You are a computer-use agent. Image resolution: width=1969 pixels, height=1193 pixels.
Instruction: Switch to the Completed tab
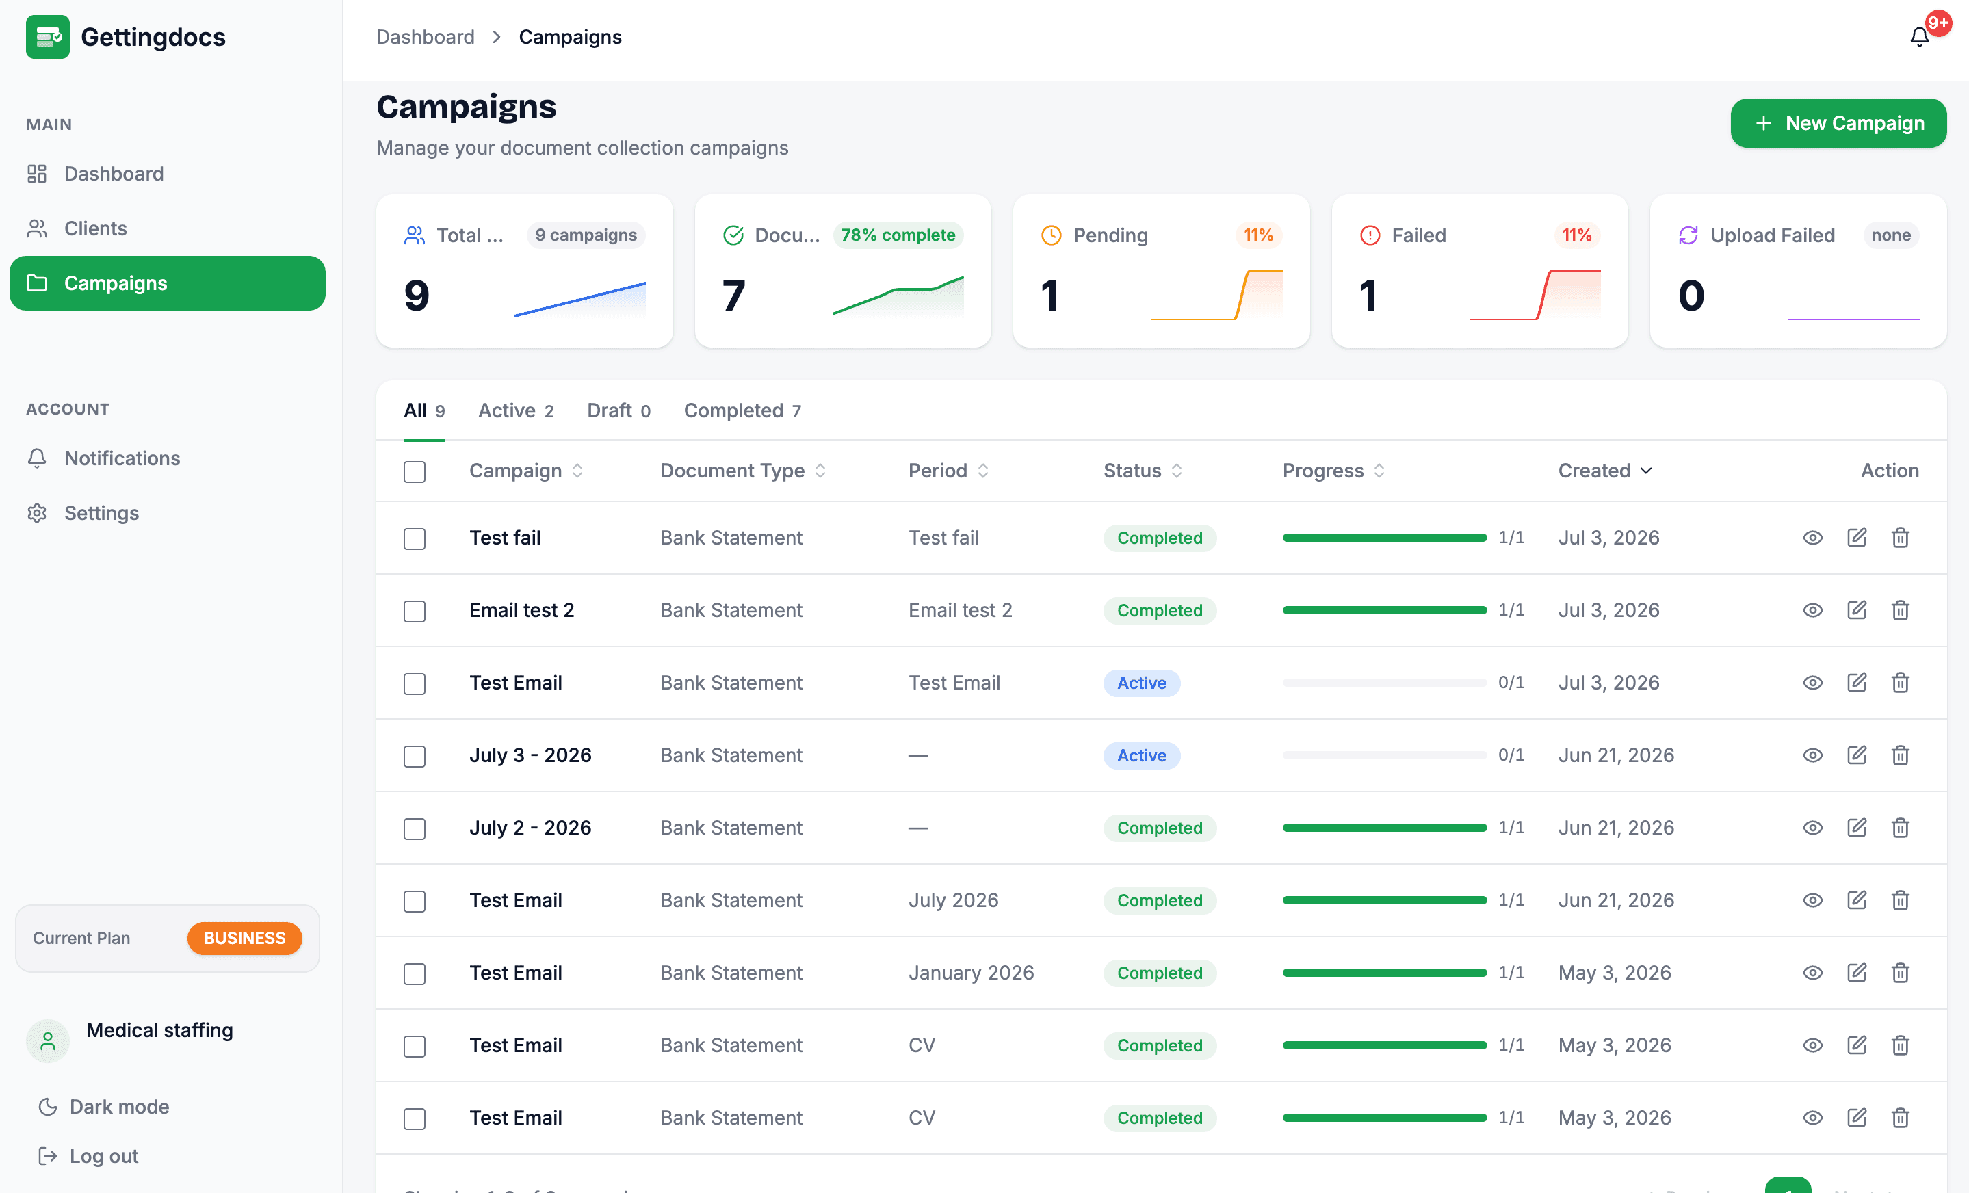click(742, 410)
